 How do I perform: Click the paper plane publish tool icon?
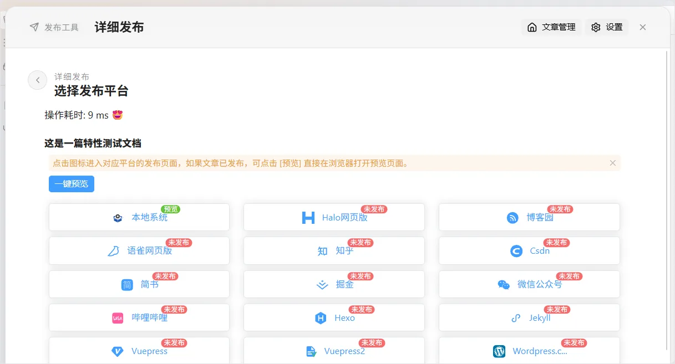click(x=34, y=27)
